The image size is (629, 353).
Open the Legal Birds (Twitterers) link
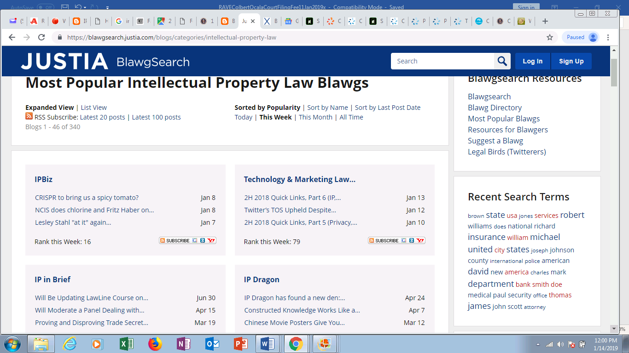[x=507, y=152]
